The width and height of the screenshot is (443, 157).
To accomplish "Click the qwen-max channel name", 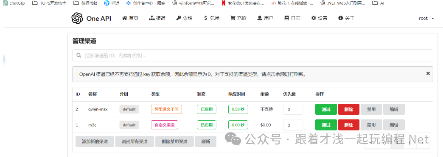I will (98, 109).
